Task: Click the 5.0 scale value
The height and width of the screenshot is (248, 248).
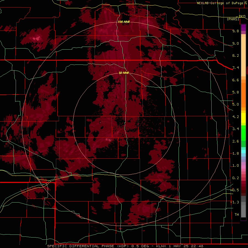Action: 236,104
